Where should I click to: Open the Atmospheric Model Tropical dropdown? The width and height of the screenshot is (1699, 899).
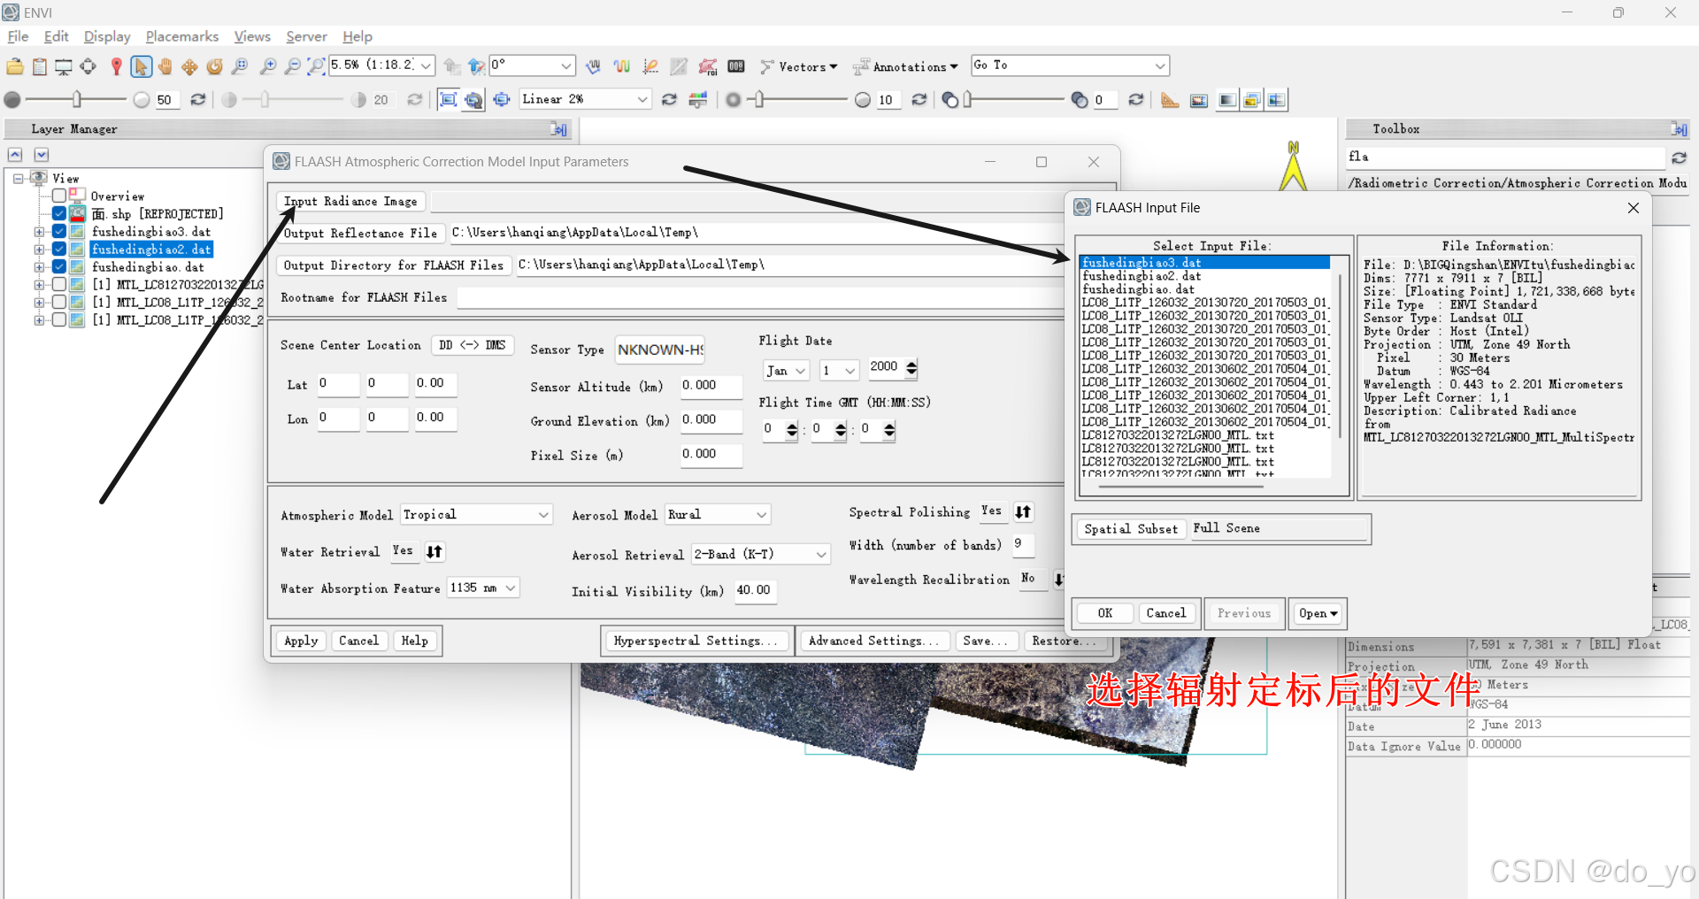[476, 515]
